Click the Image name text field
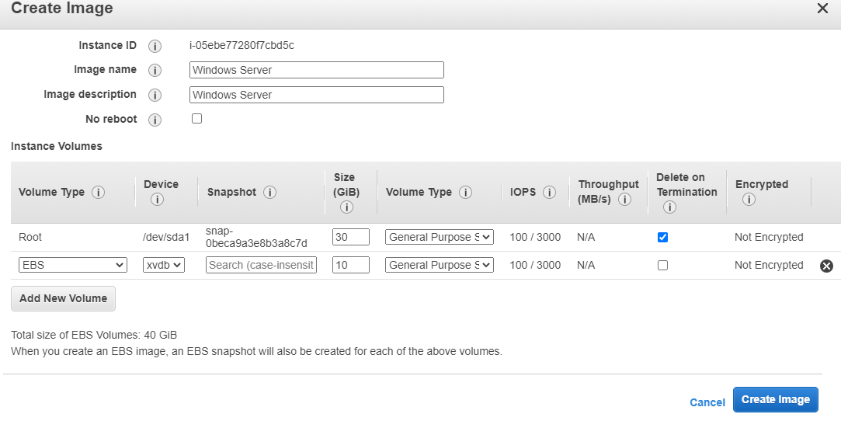 click(x=317, y=70)
